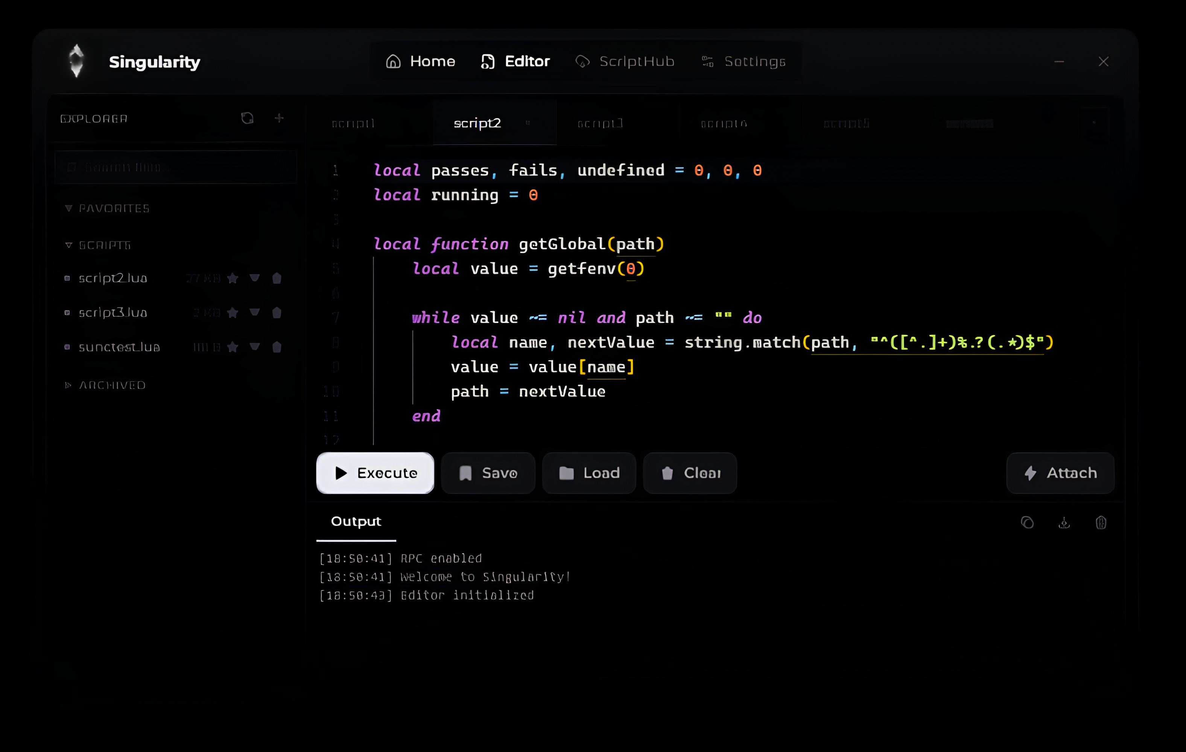
Task: Toggle favorite star on sunctest.lua
Action: 233,347
